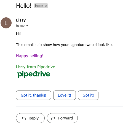Click the sentence about your signature

pos(64,45)
